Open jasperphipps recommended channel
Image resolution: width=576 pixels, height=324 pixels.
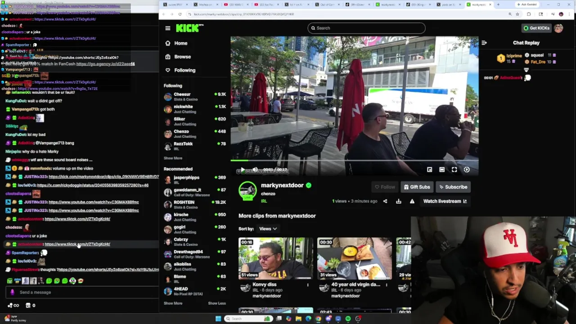coord(195,180)
